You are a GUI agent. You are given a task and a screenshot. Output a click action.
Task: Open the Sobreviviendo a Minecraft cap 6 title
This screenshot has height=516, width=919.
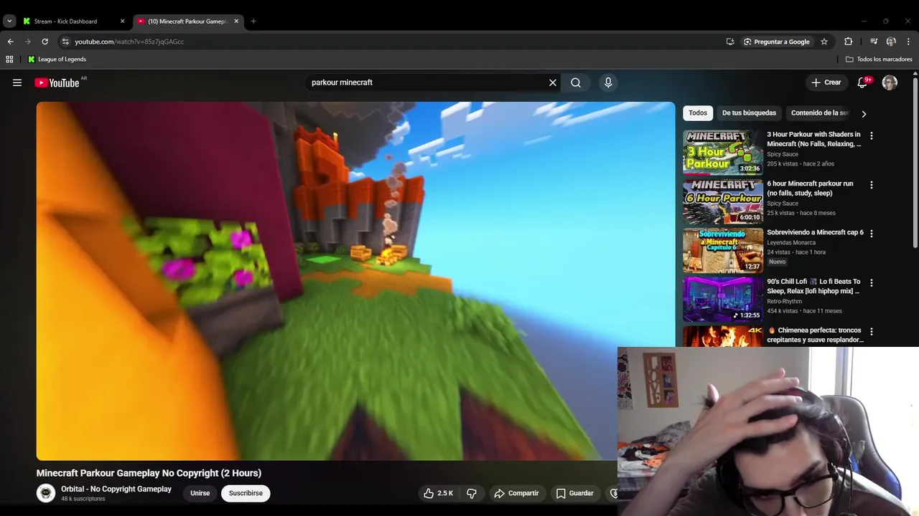click(x=815, y=232)
